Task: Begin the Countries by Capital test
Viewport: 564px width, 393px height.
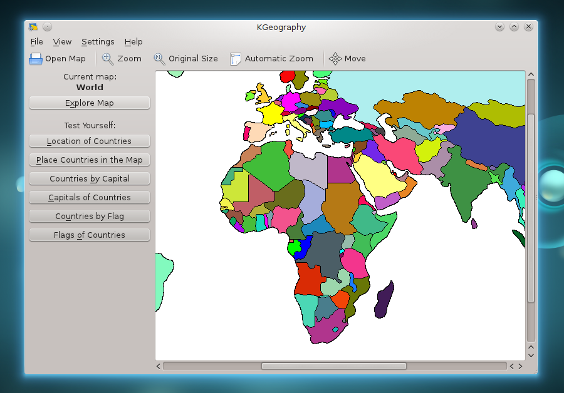Action: 89,178
